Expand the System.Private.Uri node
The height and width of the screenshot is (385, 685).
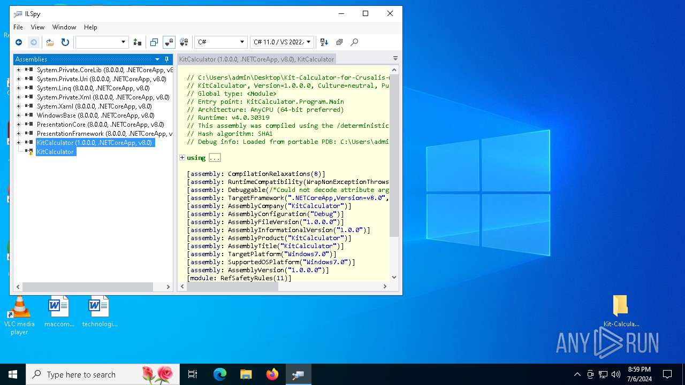pyautogui.click(x=19, y=79)
